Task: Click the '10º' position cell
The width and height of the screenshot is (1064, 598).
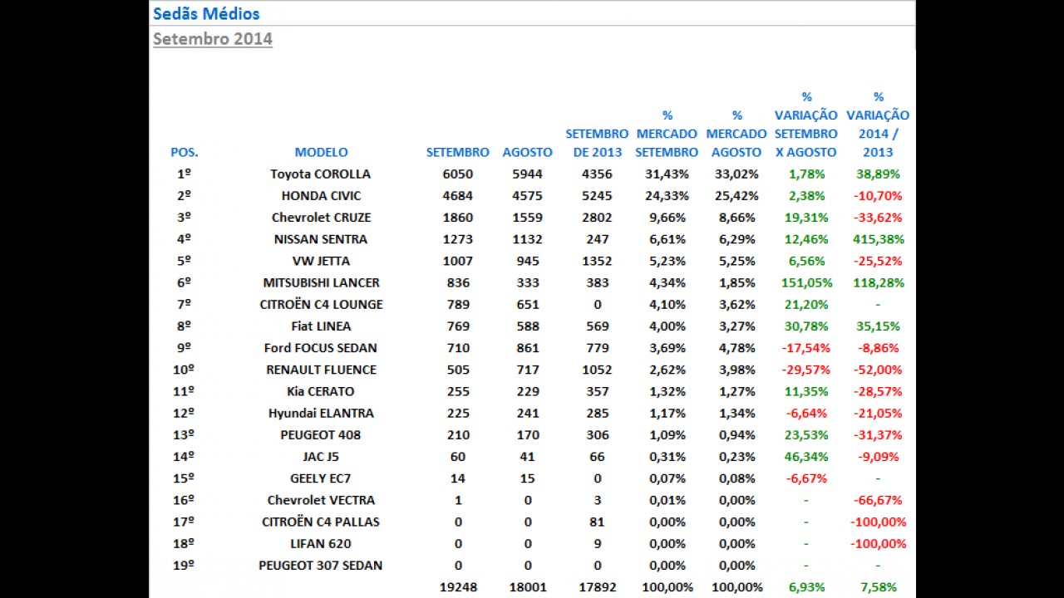Action: tap(185, 369)
